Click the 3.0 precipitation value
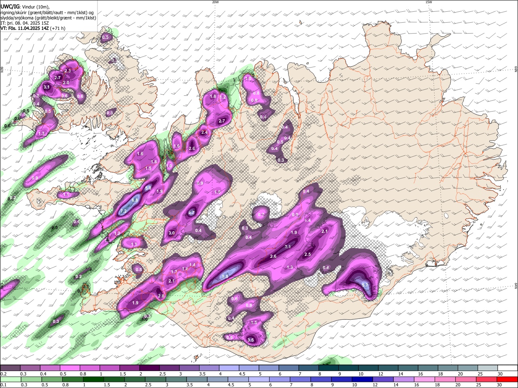Image resolution: width=518 pixels, height=388 pixels. coord(172,233)
